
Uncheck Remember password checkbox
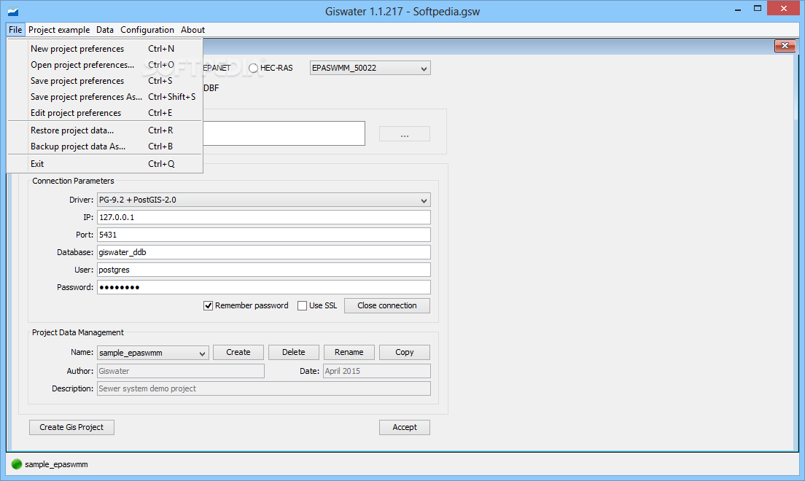tap(208, 305)
